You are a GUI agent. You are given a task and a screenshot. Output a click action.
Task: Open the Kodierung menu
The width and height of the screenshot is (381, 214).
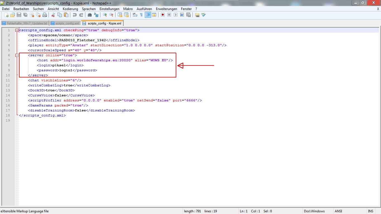(x=70, y=9)
